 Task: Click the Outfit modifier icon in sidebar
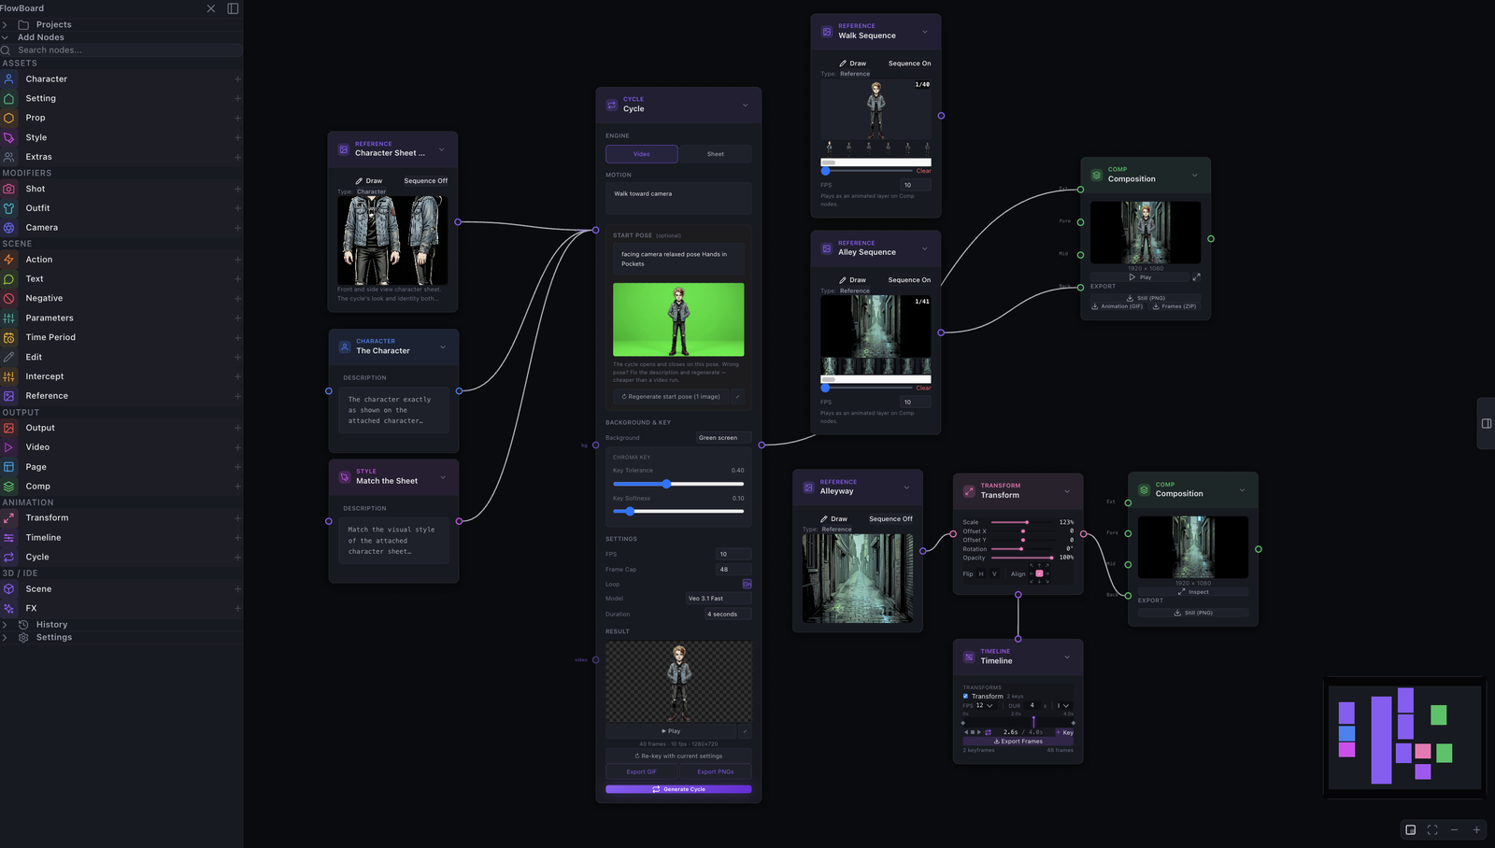(8, 208)
